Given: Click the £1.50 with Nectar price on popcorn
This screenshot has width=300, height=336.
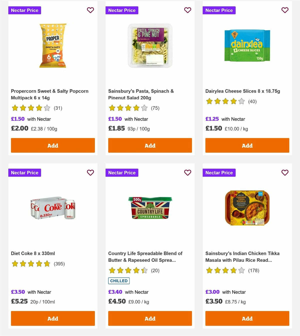Looking at the screenshot, I should point(18,119).
